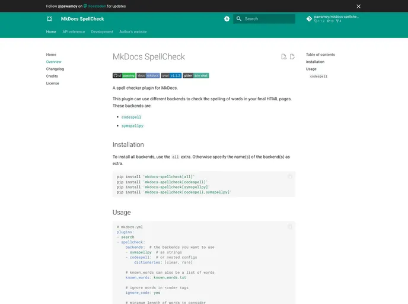Viewport: 408px width, 304px height.
Task: Click the Table of contents heading
Action: tap(320, 55)
